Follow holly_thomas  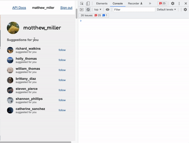tap(62, 60)
